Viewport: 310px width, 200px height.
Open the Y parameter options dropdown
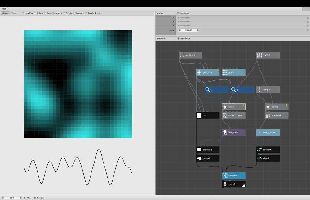[x=308, y=22]
